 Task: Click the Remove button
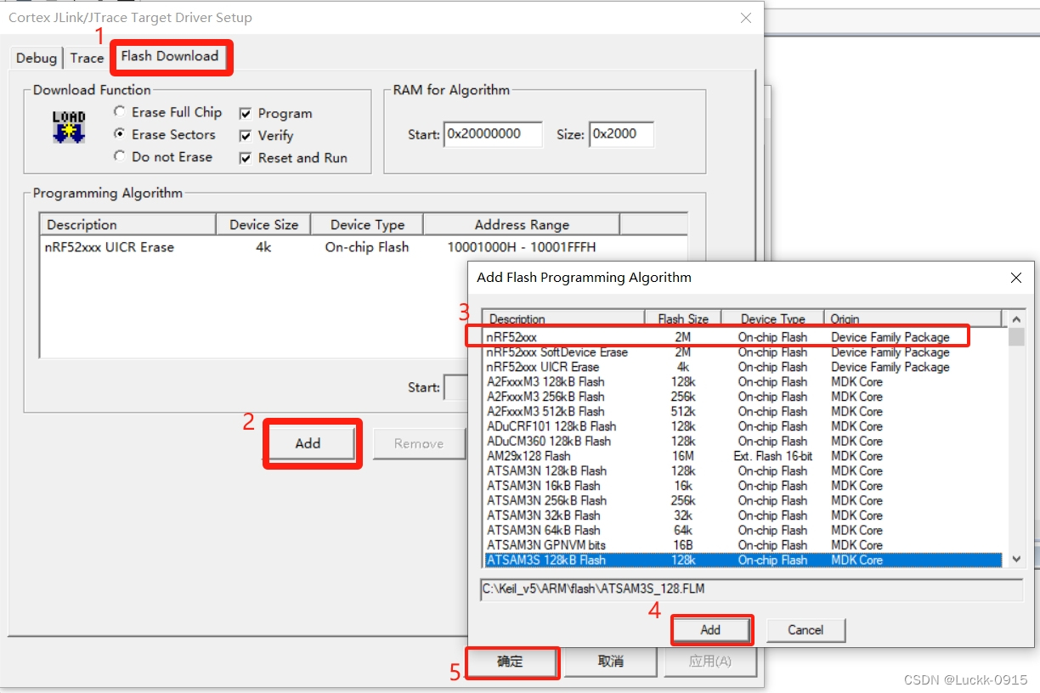click(419, 443)
